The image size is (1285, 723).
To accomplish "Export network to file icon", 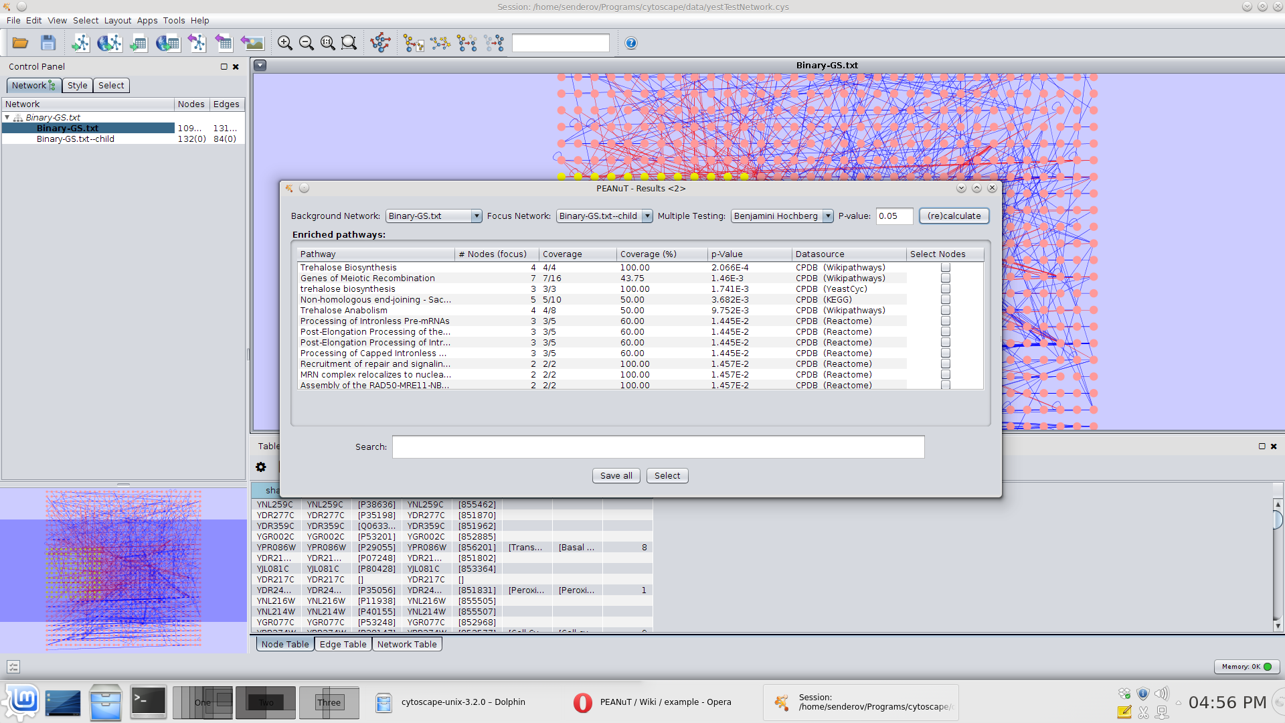I will click(x=197, y=43).
